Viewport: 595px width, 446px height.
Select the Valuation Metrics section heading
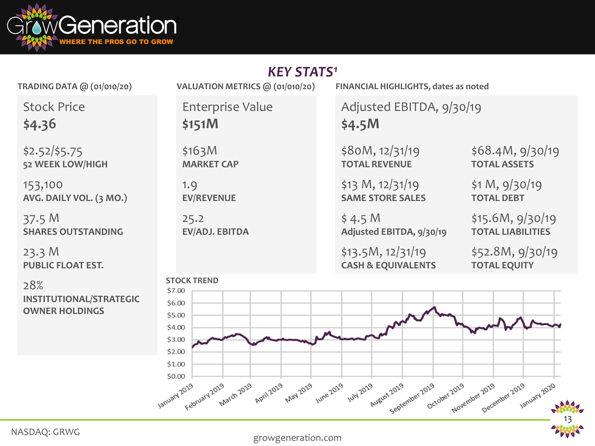(245, 87)
